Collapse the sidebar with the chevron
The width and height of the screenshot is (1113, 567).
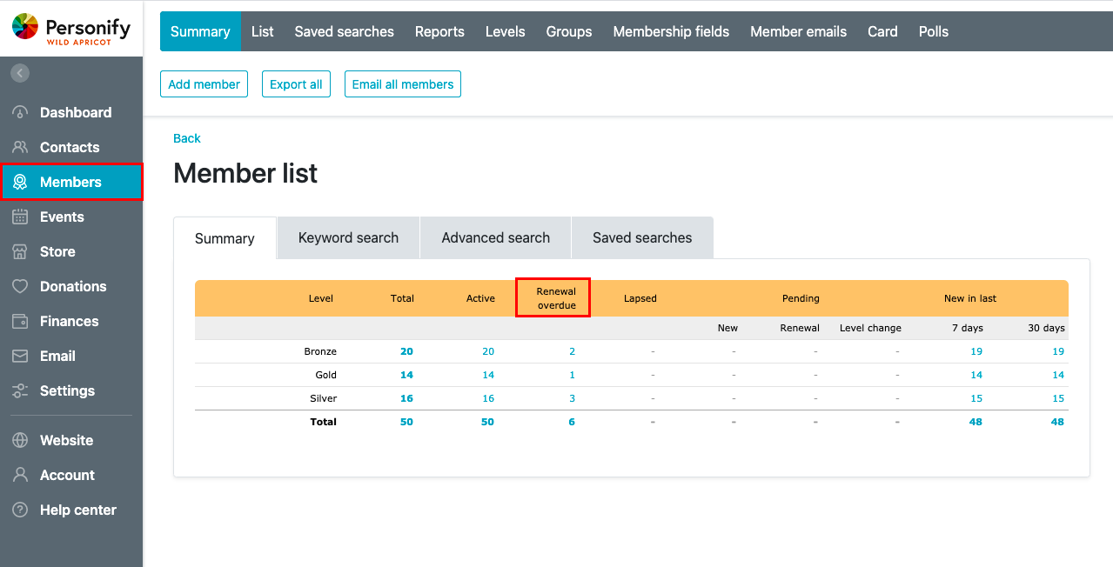(19, 72)
